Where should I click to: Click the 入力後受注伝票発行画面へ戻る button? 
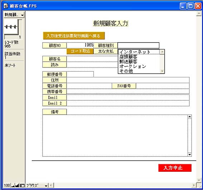[74, 36]
